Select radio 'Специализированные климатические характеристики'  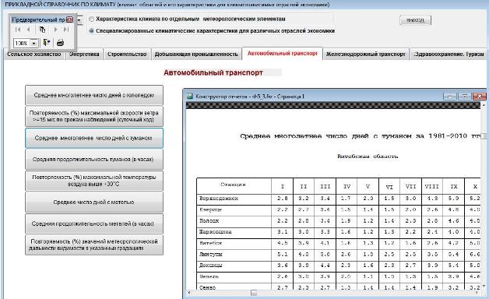pos(91,31)
